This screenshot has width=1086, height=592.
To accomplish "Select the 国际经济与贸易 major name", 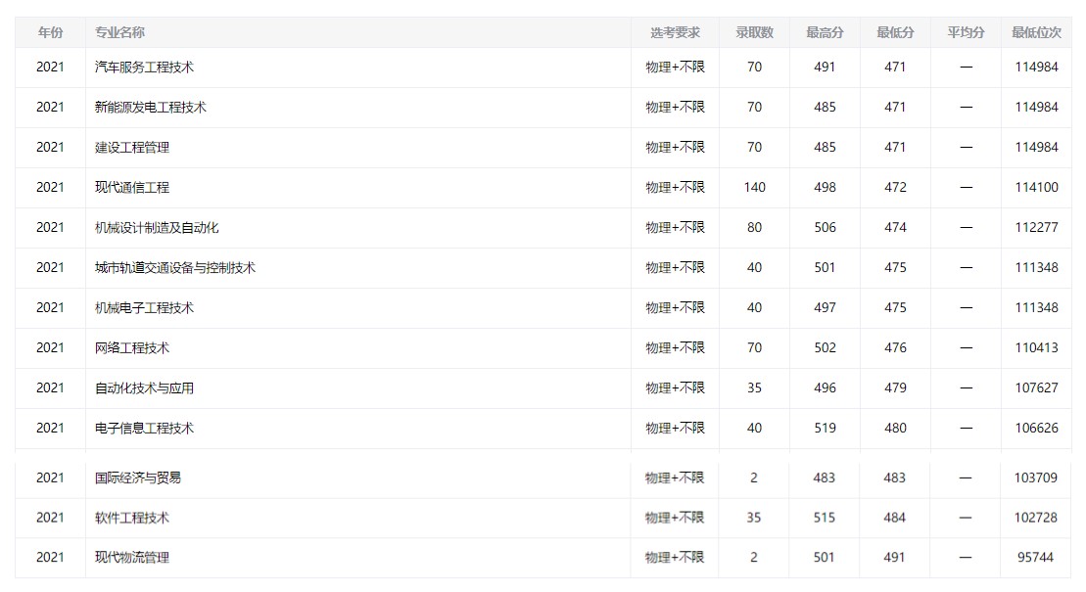I will click(138, 478).
